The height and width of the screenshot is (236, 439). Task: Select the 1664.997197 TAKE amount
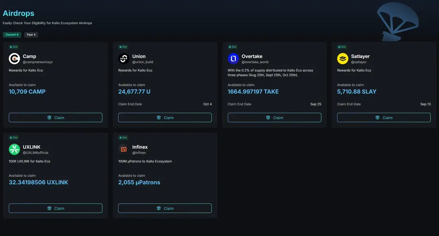tap(253, 91)
